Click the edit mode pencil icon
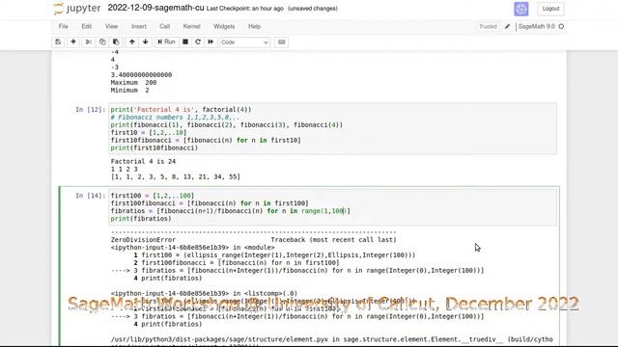 click(x=507, y=26)
